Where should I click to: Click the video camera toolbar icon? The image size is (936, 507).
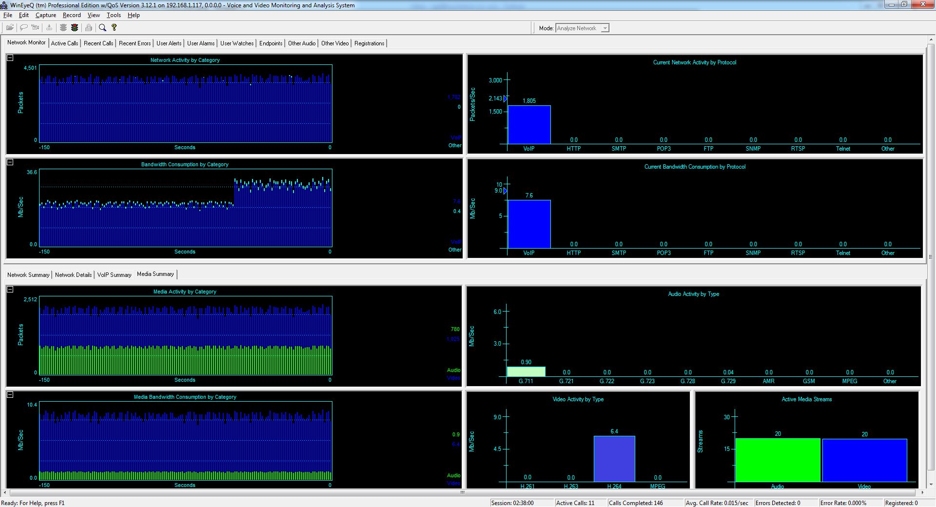(x=35, y=28)
